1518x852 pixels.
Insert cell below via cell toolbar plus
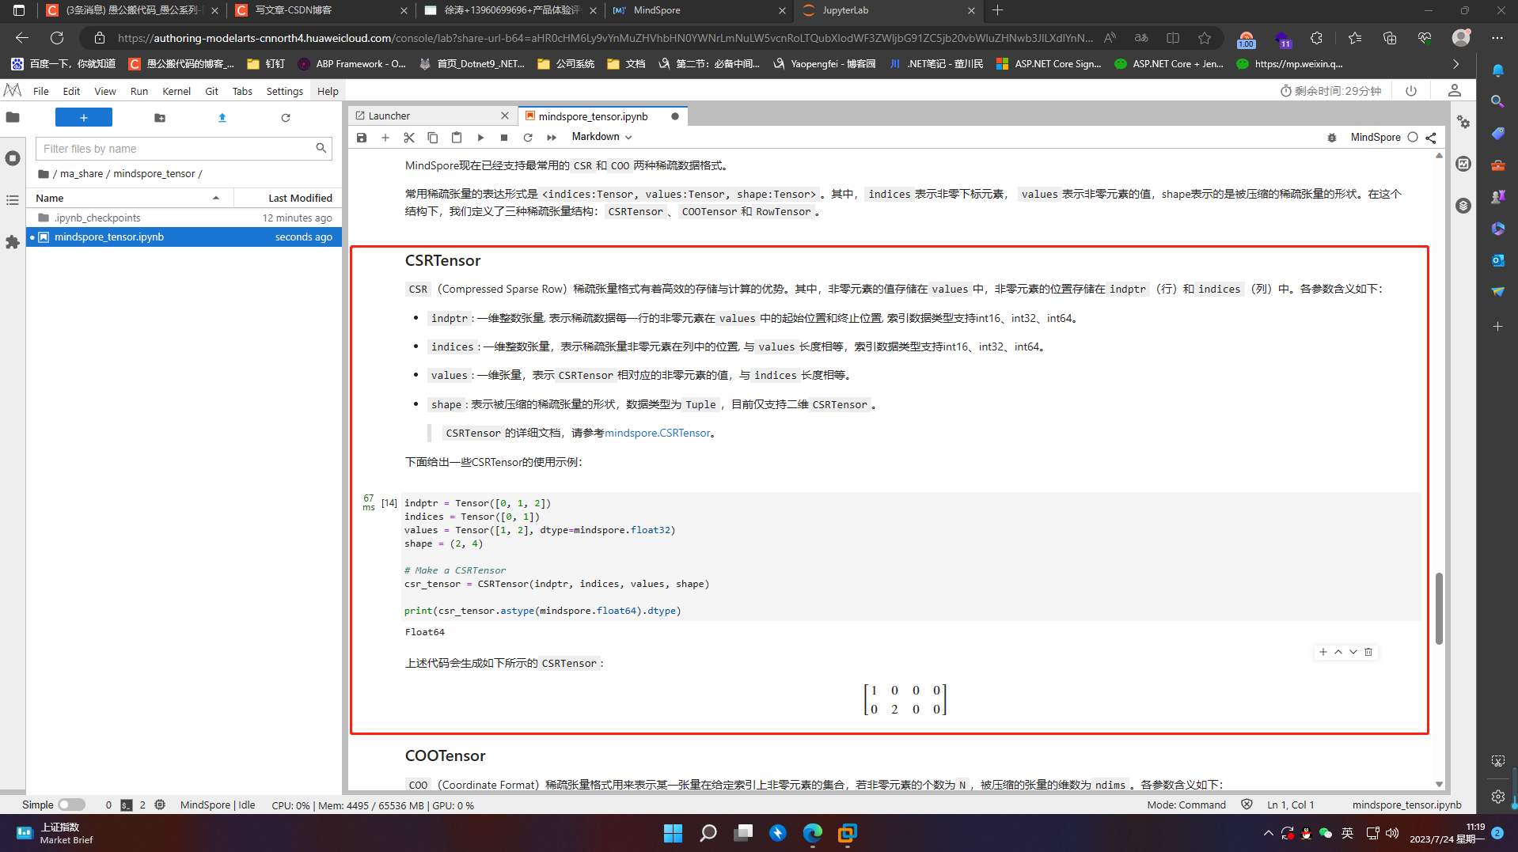click(1323, 652)
